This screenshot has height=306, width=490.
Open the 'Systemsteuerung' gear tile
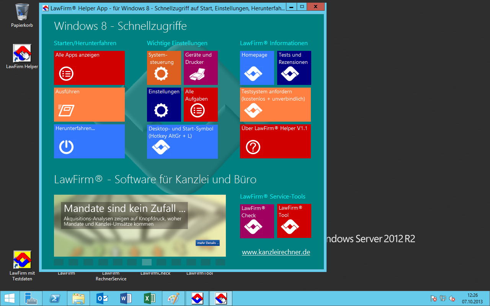coord(164,68)
